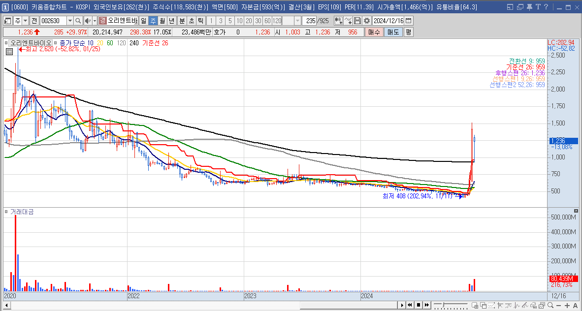Click the interval 10 button
The width and height of the screenshot is (582, 311).
coord(239,21)
